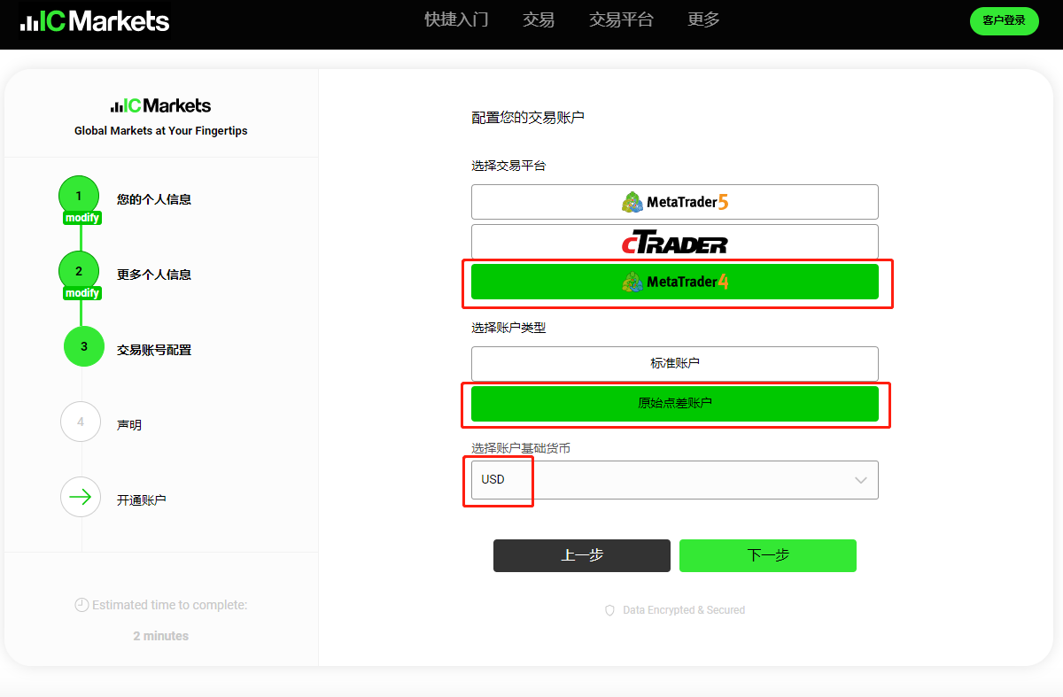Image resolution: width=1063 pixels, height=697 pixels.
Task: Choose cTrader platform
Action: [675, 242]
